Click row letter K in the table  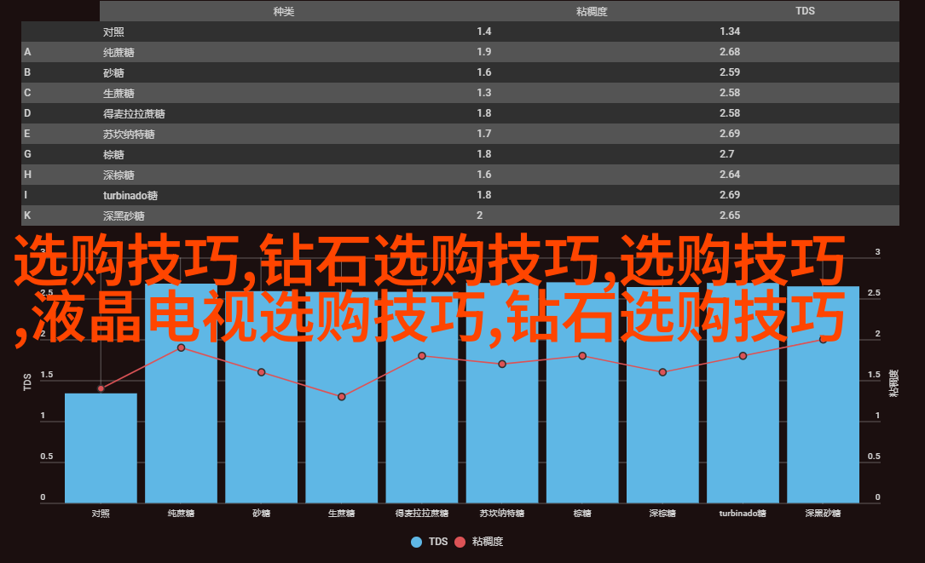pos(27,215)
